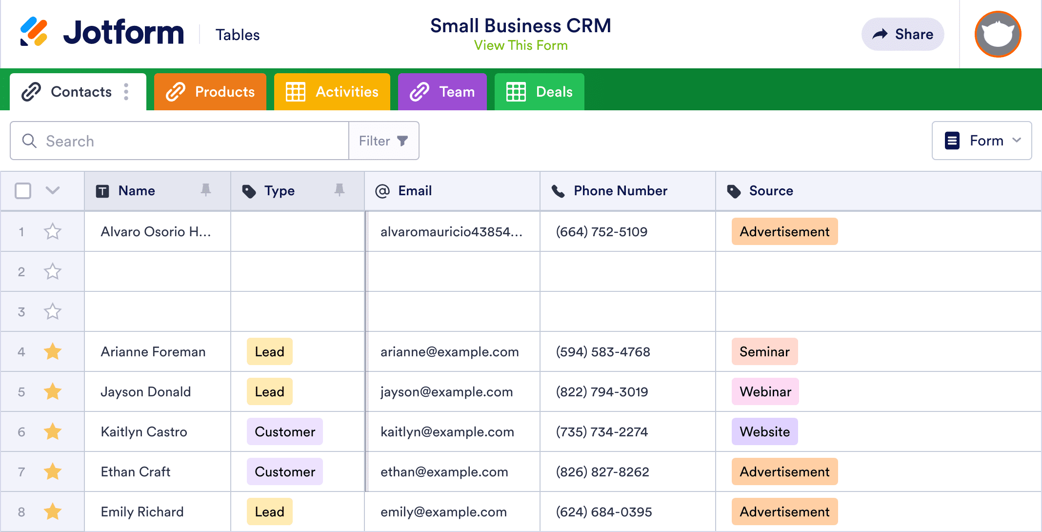This screenshot has height=532, width=1042.
Task: Toggle the select-all rows checkbox
Action: pos(23,191)
